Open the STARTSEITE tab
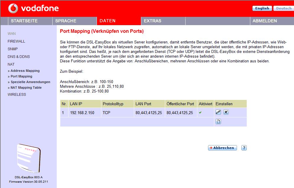 (30, 21)
